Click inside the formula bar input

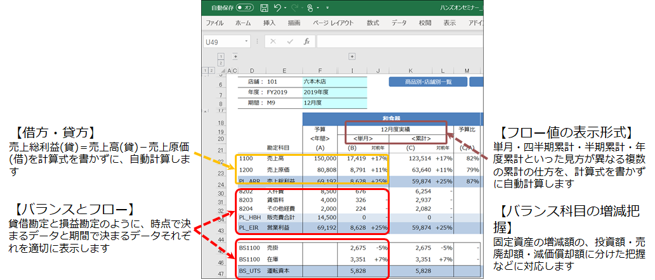tap(400, 41)
